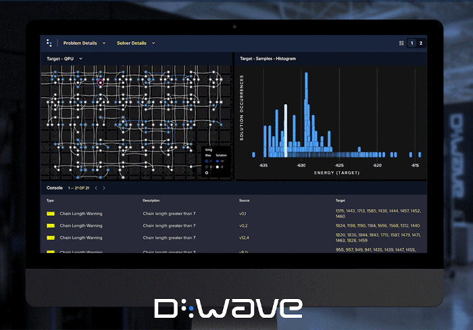Click the pink-highlighted qubit node
473x330 pixels.
point(101,82)
